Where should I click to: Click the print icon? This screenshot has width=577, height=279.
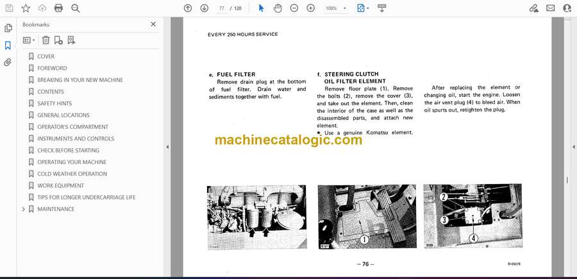59,8
